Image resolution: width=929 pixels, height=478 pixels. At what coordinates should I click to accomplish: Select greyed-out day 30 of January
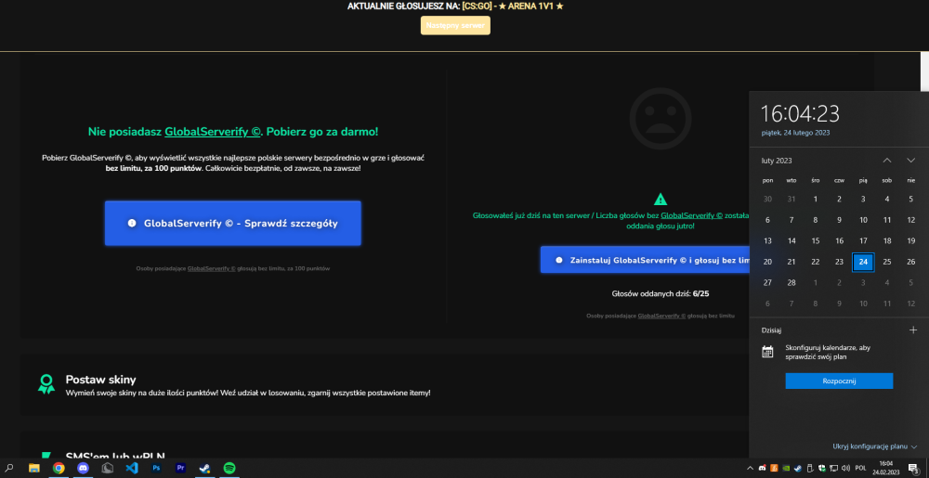click(x=767, y=199)
